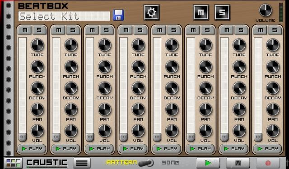Click channel 3 Decay knob
The width and height of the screenshot is (289, 169).
(104, 88)
